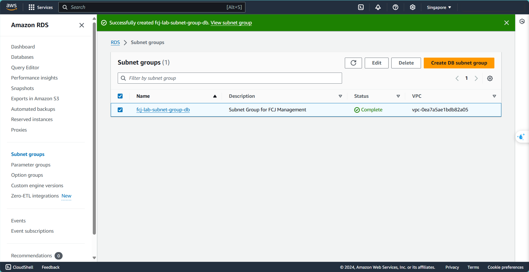Open Option groups
This screenshot has height=272, width=529.
[x=27, y=175]
